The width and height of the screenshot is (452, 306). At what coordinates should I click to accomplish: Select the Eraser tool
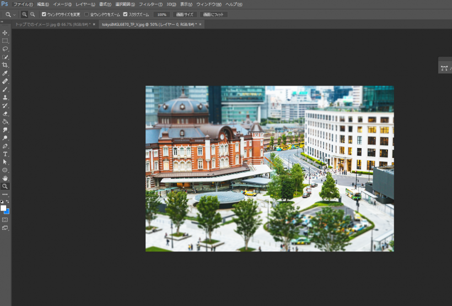click(x=5, y=113)
